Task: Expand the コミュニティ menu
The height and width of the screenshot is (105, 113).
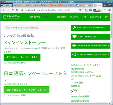Action: click(75, 17)
